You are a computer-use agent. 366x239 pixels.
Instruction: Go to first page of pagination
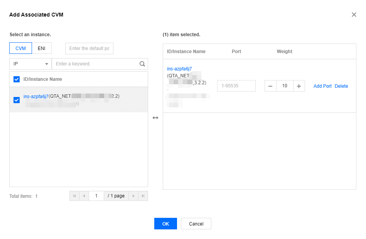74,196
